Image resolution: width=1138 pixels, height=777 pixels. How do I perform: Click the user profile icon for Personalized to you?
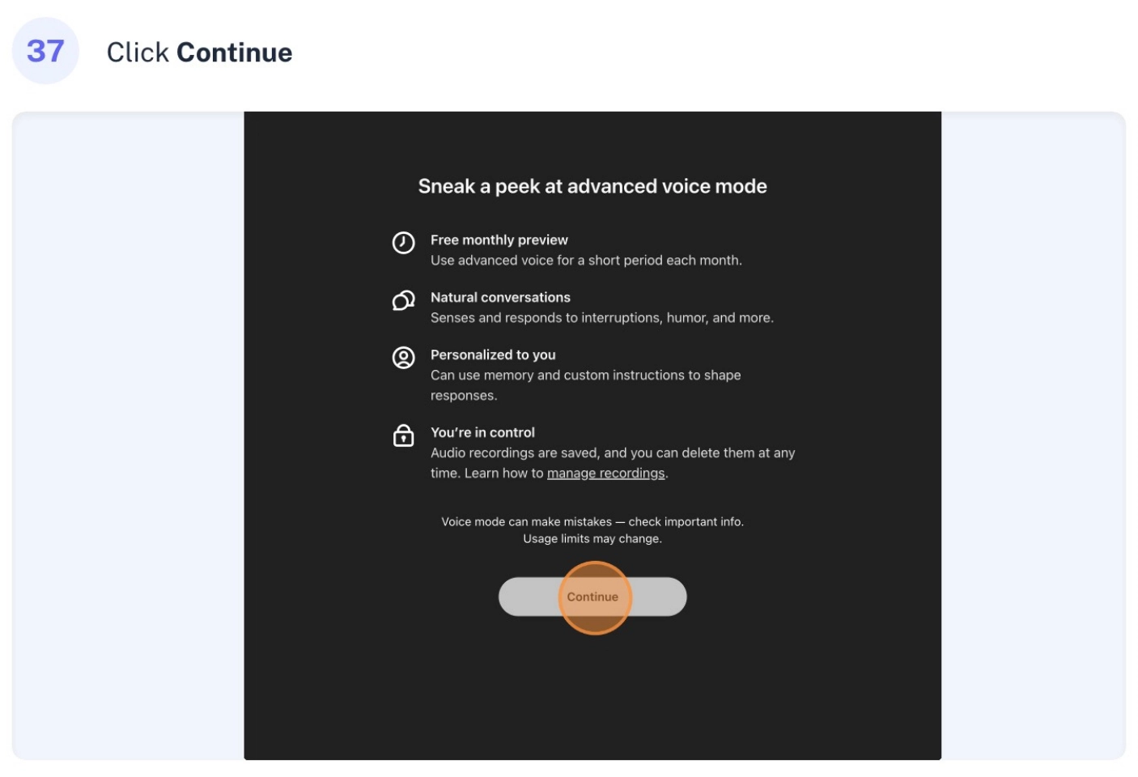click(403, 358)
